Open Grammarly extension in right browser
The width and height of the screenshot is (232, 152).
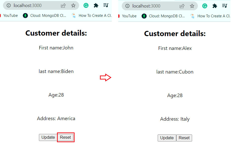coord(205,6)
